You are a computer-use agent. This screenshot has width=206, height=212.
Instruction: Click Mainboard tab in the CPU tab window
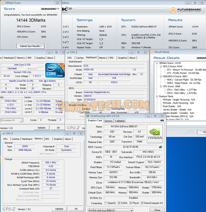(9, 58)
